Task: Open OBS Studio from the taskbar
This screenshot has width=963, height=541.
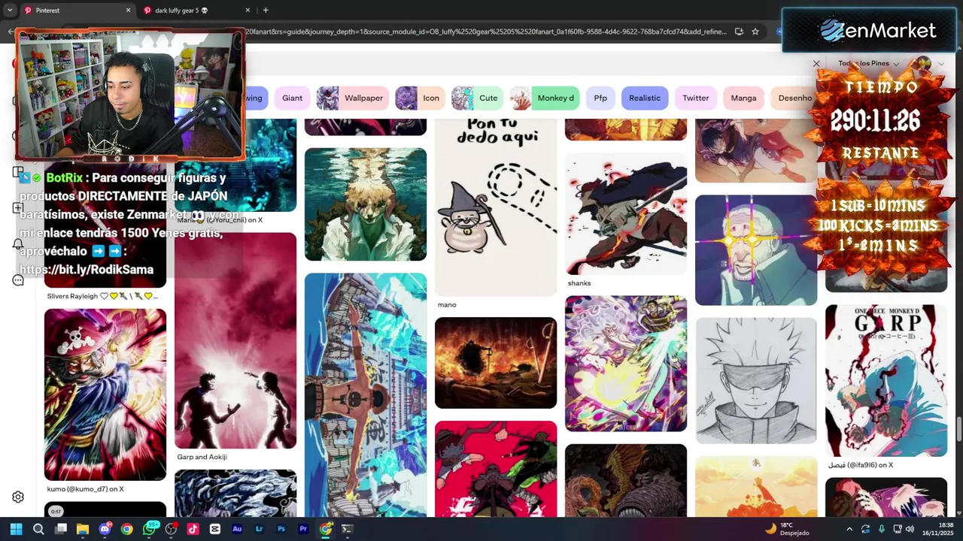Action: click(172, 529)
